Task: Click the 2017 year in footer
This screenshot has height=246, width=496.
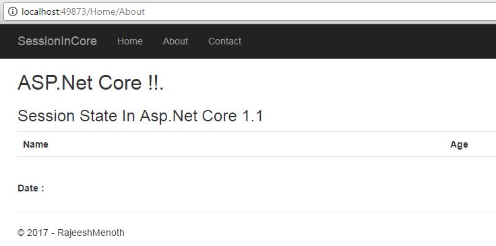Action: 38,233
